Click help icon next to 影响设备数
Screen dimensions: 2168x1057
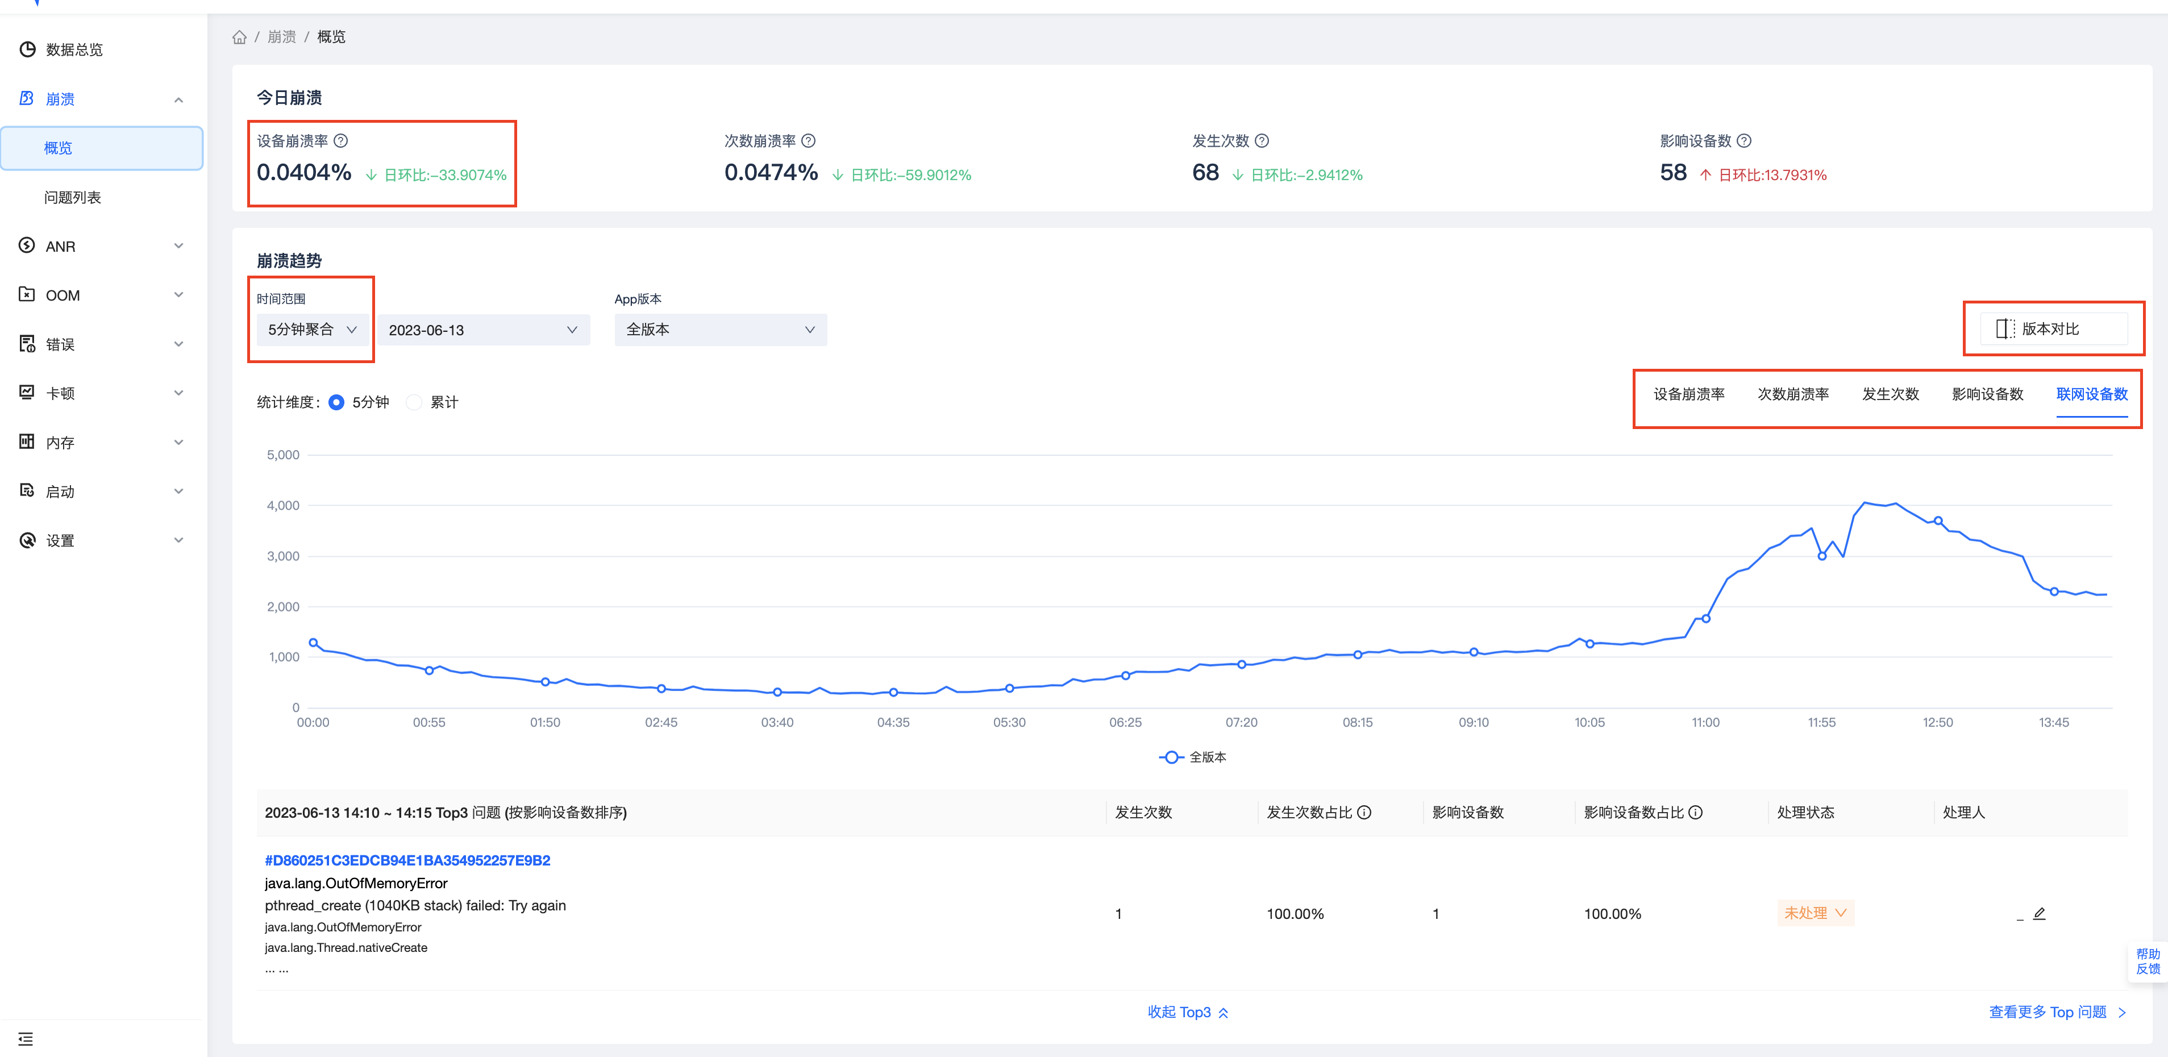pos(1745,140)
